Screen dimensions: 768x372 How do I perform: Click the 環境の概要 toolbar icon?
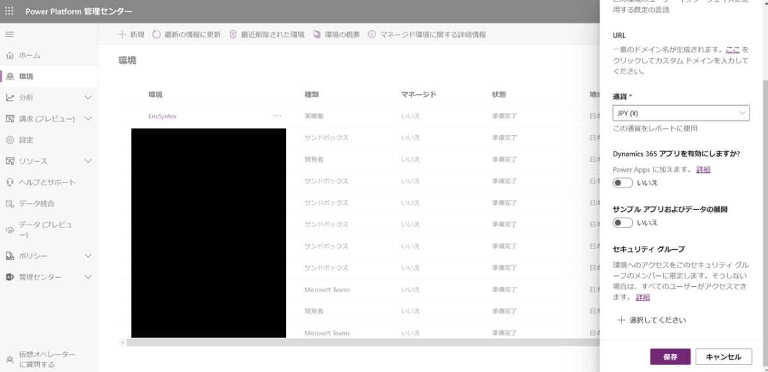click(317, 35)
